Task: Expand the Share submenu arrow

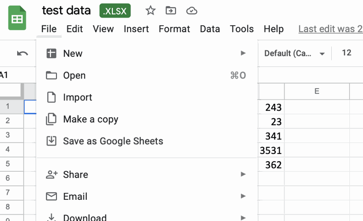Action: click(x=243, y=174)
